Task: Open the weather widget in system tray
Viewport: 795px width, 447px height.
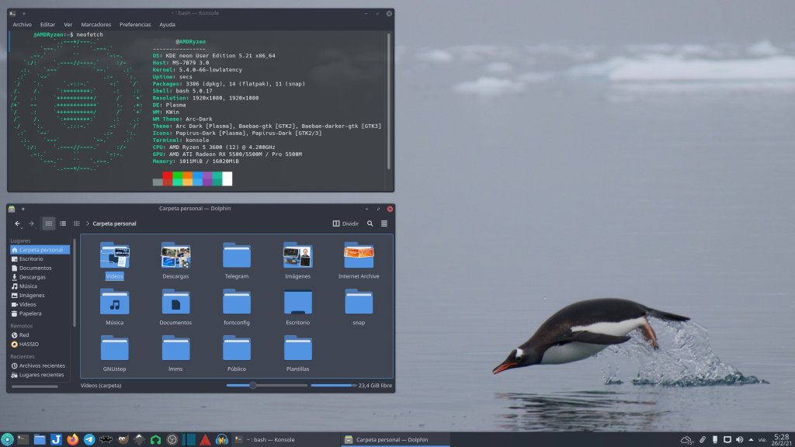Action: [x=686, y=440]
